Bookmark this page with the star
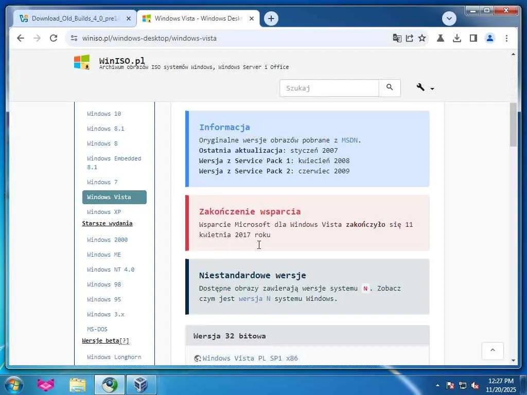Viewport: 527px width, 395px height. pos(422,38)
